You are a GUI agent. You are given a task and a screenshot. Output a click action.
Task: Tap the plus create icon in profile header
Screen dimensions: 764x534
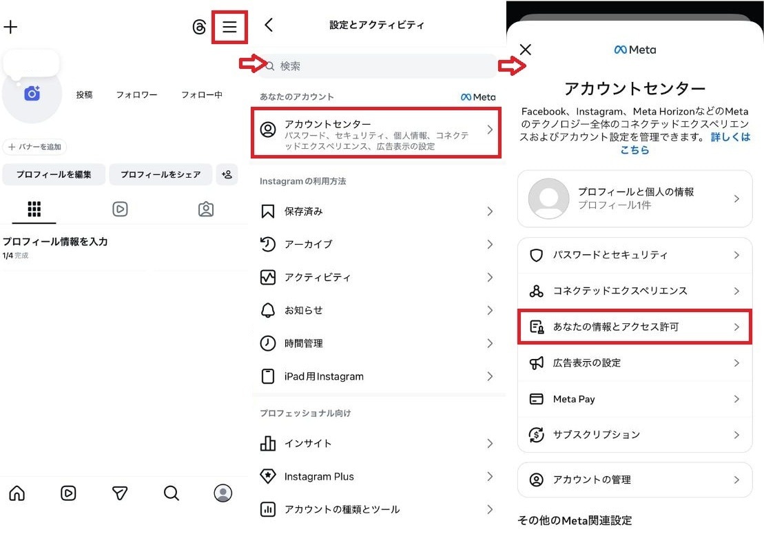[x=10, y=27]
